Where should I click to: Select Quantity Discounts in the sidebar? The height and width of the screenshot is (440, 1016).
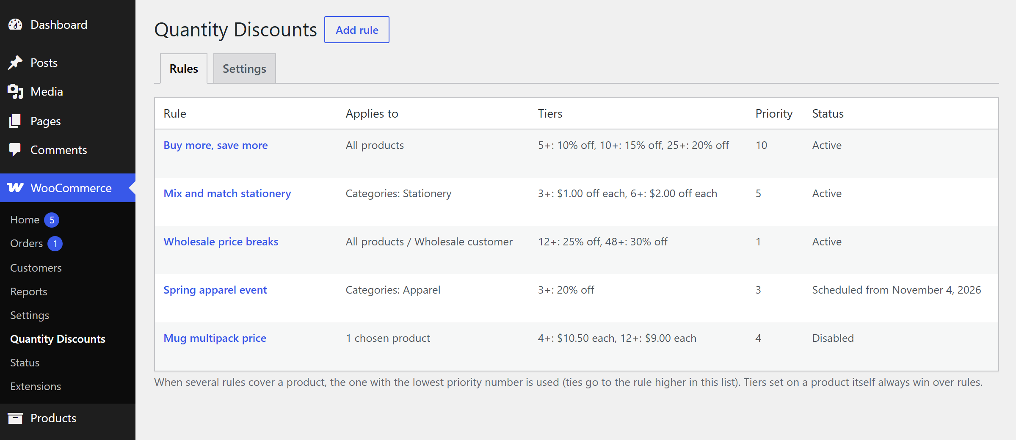58,339
